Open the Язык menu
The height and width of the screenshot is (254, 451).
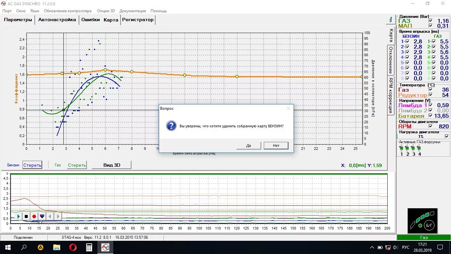[x=35, y=11]
